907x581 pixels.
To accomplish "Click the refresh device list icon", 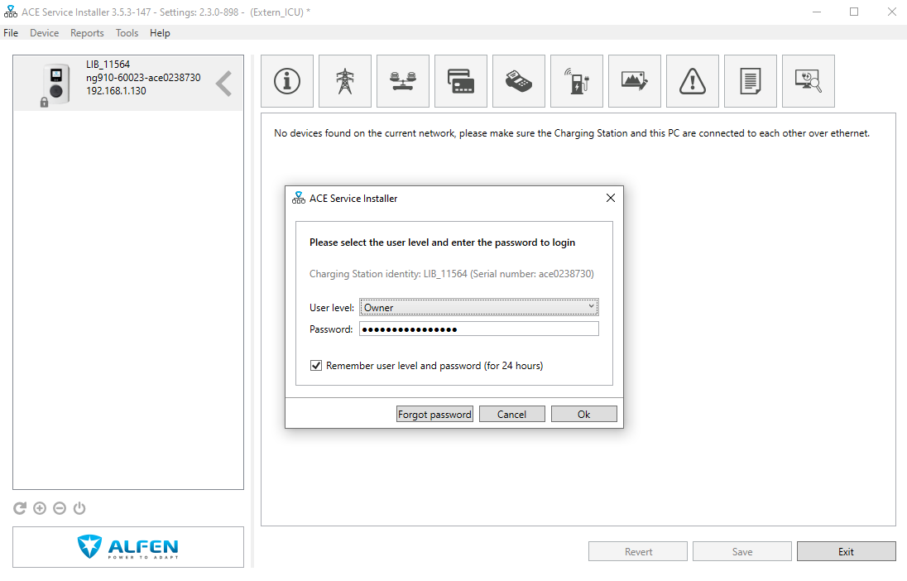I will coord(20,508).
